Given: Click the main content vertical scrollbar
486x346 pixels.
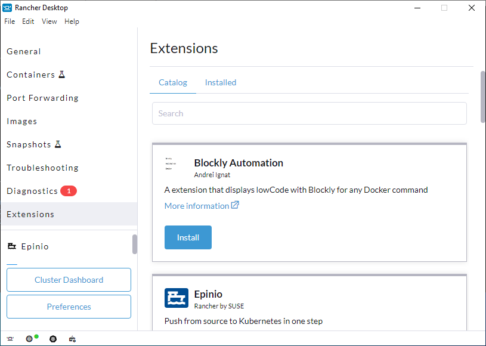Looking at the screenshot, I should [x=482, y=97].
